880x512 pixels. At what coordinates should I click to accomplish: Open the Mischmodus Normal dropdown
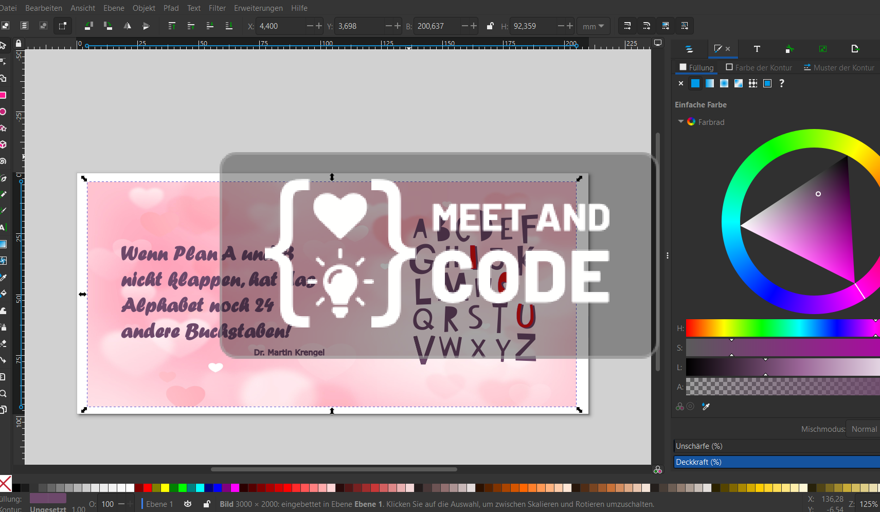point(863,429)
